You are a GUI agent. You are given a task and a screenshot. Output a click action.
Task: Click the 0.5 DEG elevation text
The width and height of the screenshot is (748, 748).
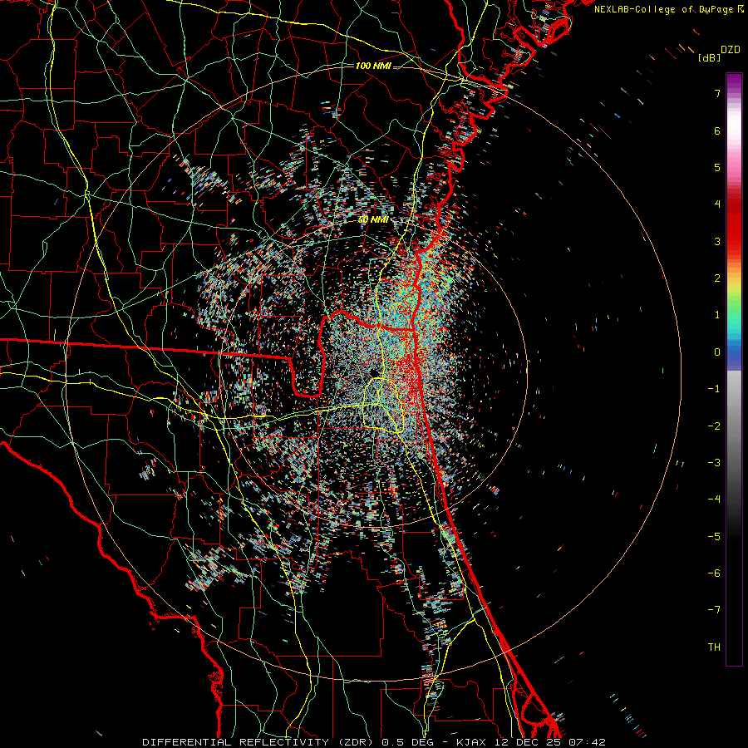[x=408, y=742]
